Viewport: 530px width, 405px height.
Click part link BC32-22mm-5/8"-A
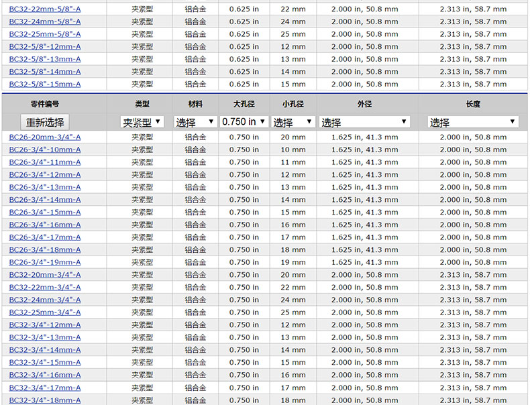[45, 9]
